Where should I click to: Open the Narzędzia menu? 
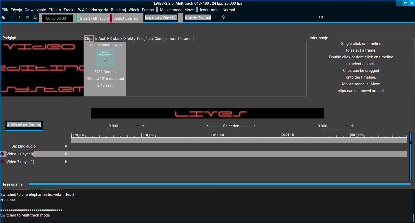click(x=100, y=10)
